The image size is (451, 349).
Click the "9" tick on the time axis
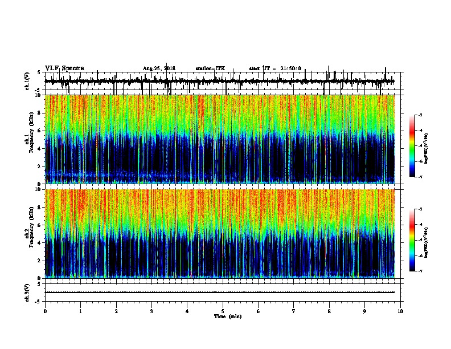(x=364, y=311)
